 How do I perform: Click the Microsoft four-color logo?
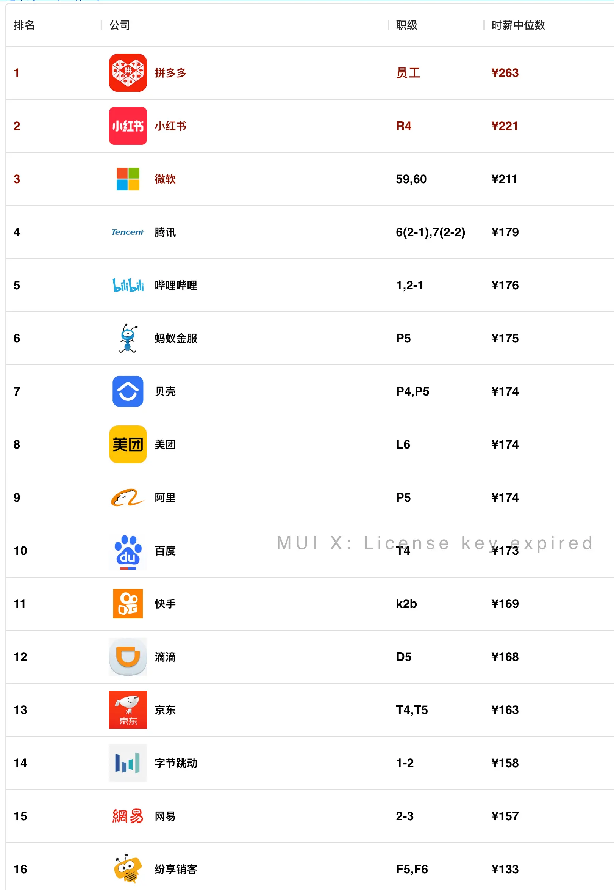[128, 179]
